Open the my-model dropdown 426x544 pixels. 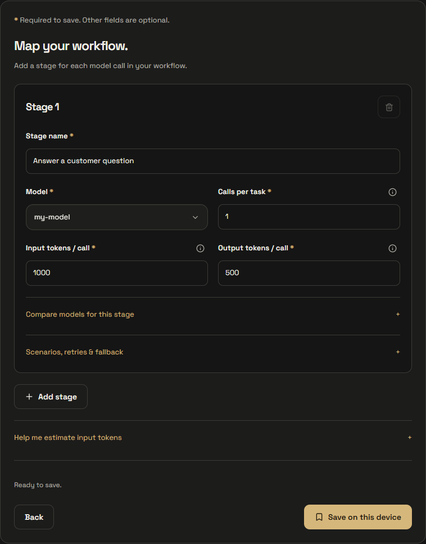point(117,217)
